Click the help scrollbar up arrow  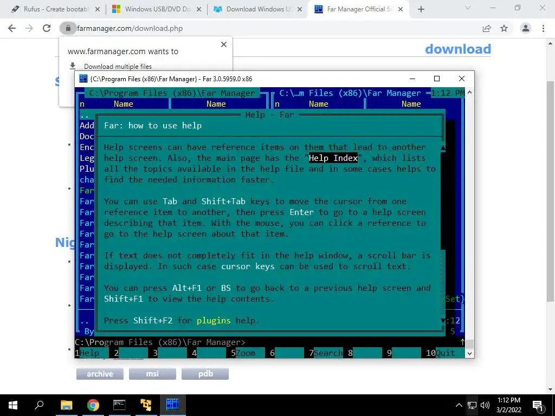443,147
